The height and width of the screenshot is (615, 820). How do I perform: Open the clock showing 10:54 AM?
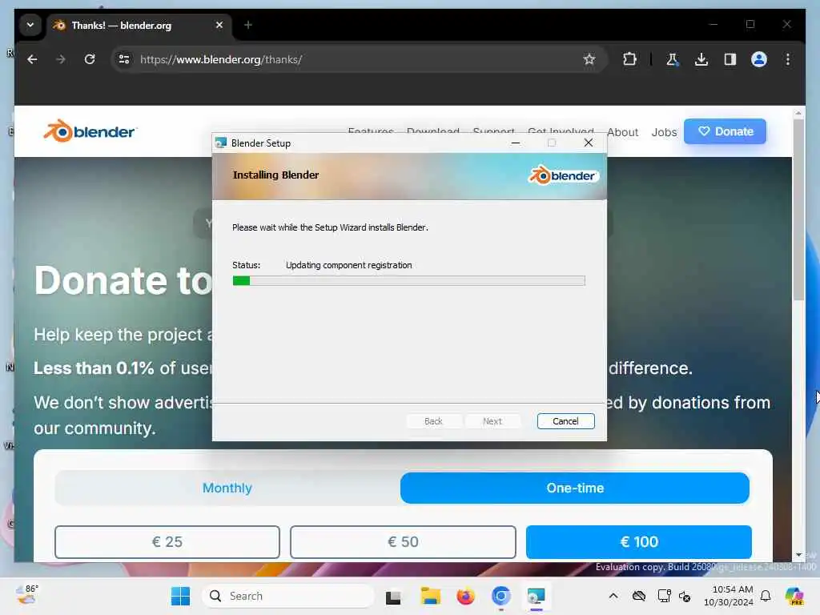click(728, 596)
